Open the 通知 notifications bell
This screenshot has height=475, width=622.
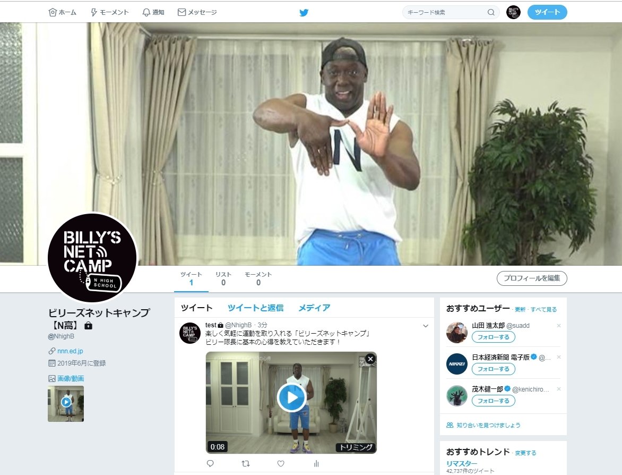pyautogui.click(x=153, y=12)
